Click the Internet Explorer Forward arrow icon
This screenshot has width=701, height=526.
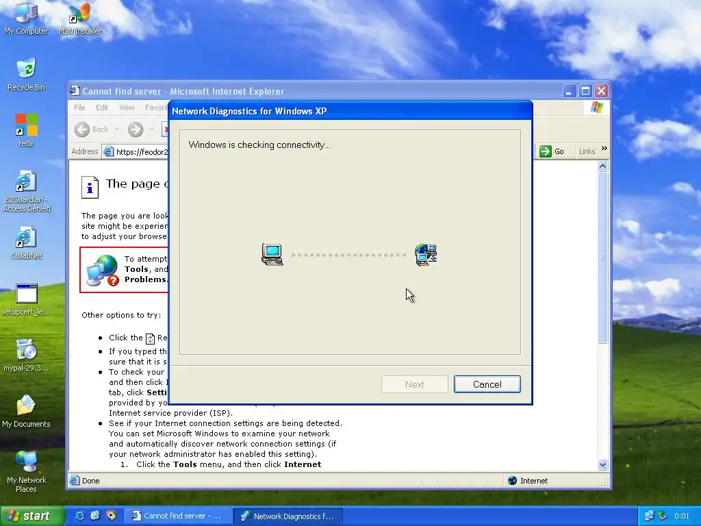click(x=136, y=129)
